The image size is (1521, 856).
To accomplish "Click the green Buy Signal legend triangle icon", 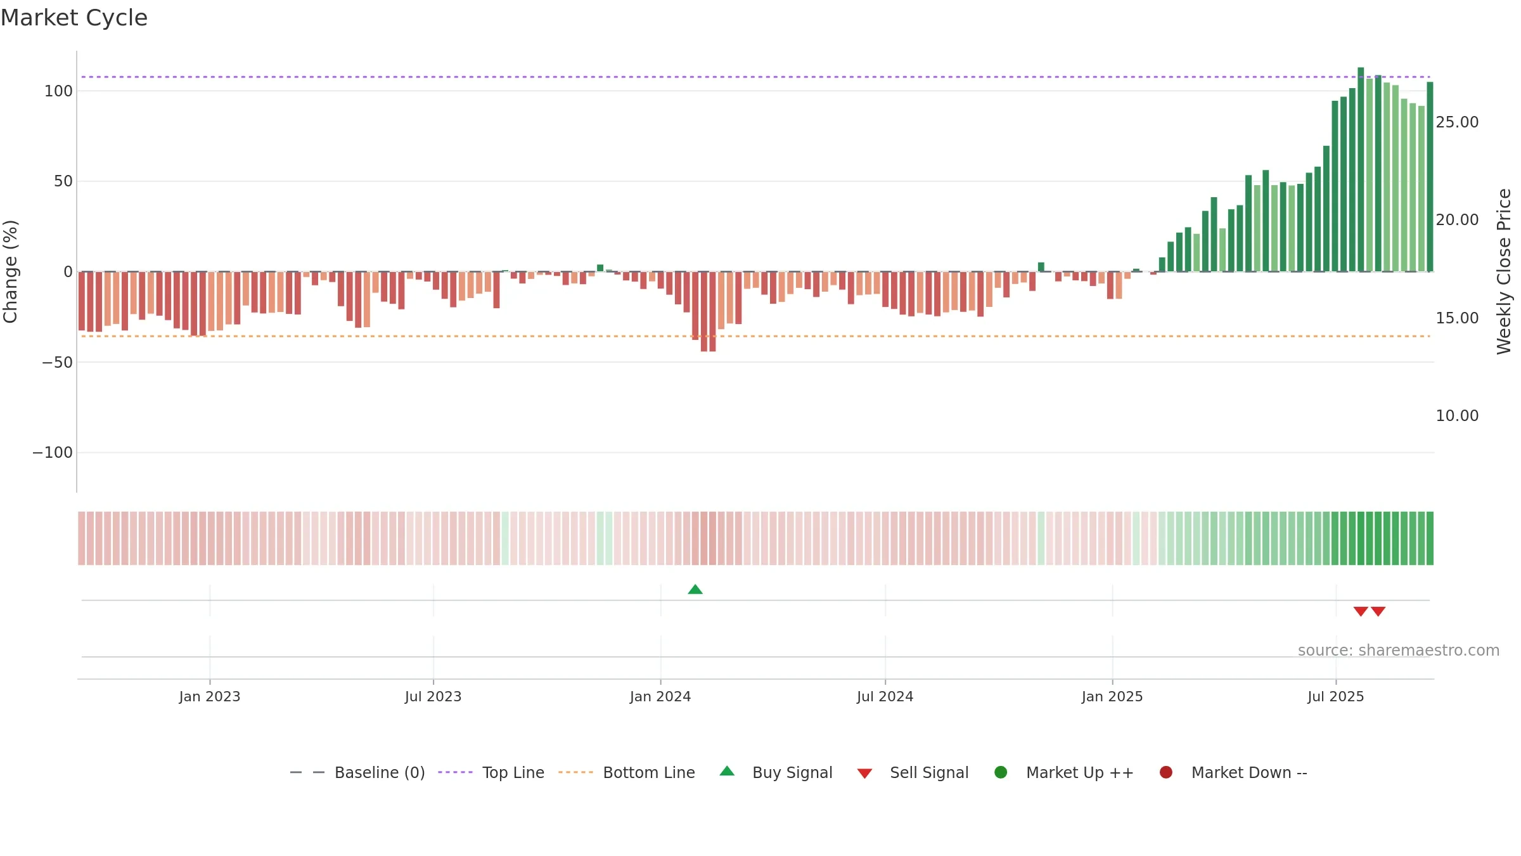I will (x=727, y=771).
